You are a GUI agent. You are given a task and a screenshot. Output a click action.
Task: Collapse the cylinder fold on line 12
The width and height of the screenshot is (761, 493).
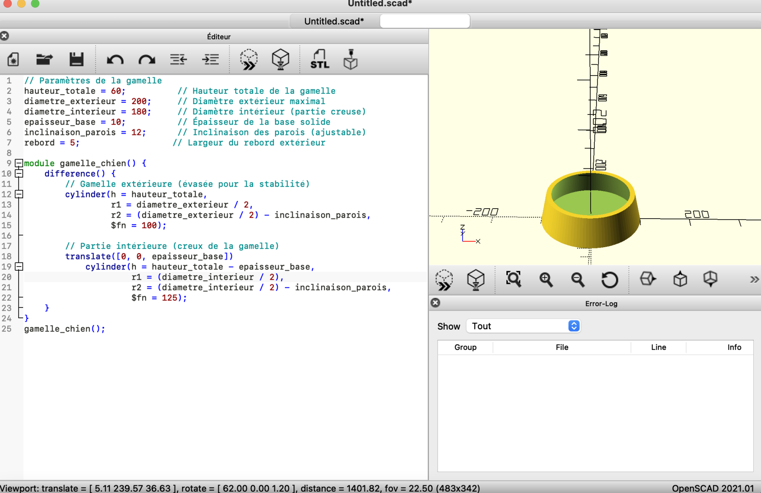pyautogui.click(x=19, y=194)
